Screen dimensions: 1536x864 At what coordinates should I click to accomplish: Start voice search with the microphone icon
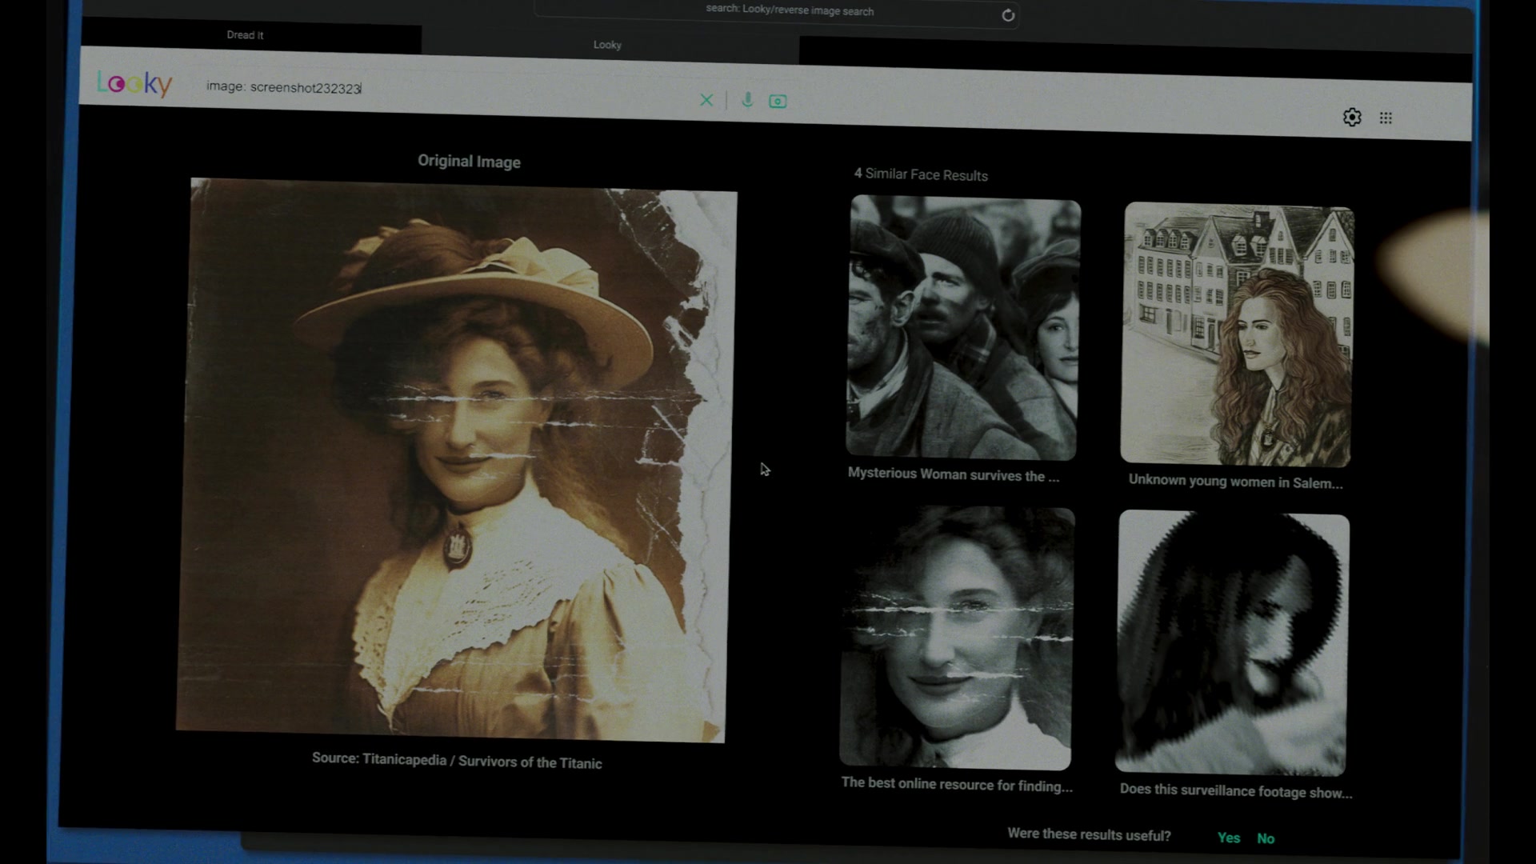pyautogui.click(x=747, y=100)
